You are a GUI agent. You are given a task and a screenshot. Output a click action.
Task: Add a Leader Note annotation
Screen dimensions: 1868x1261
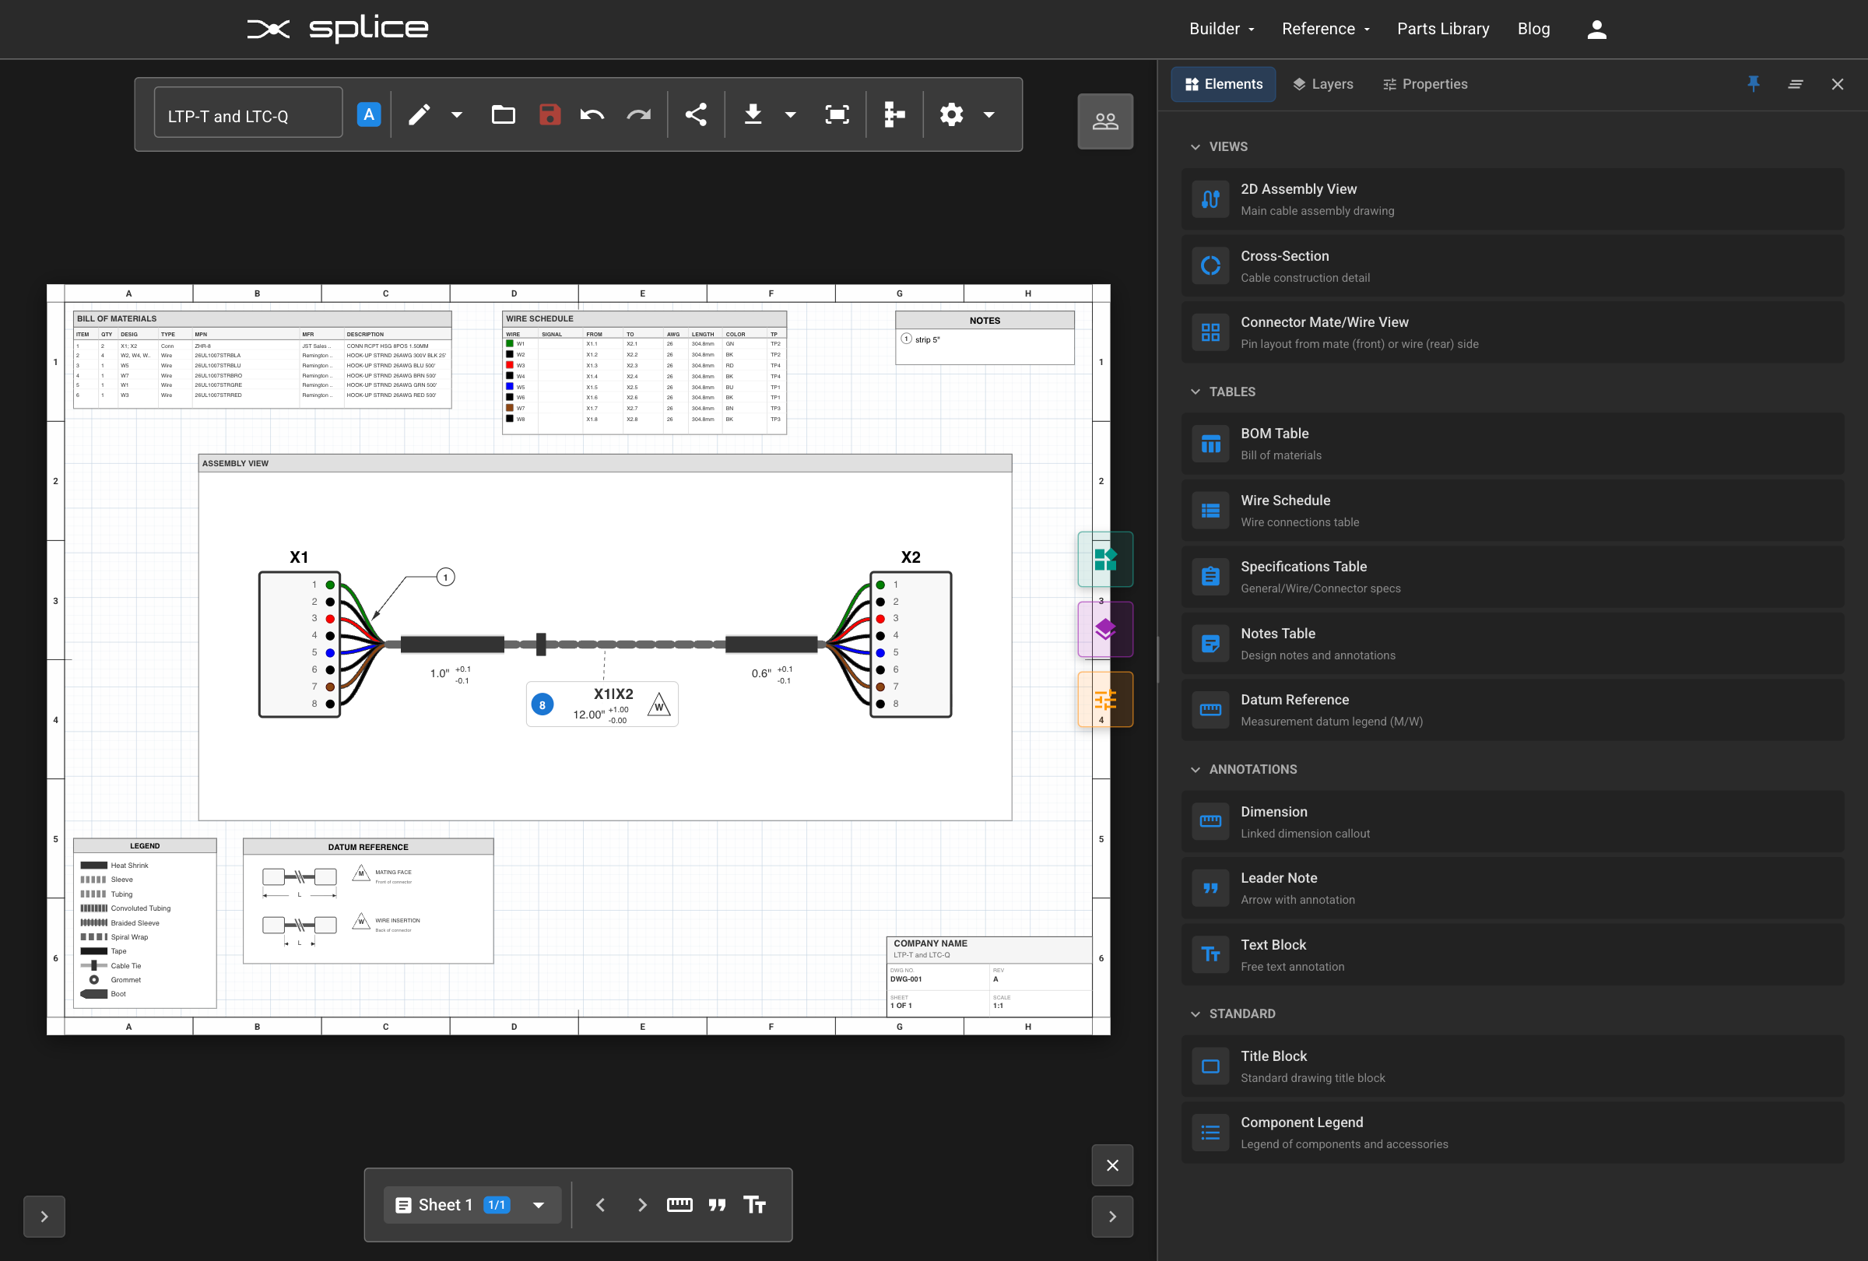pyautogui.click(x=1511, y=887)
